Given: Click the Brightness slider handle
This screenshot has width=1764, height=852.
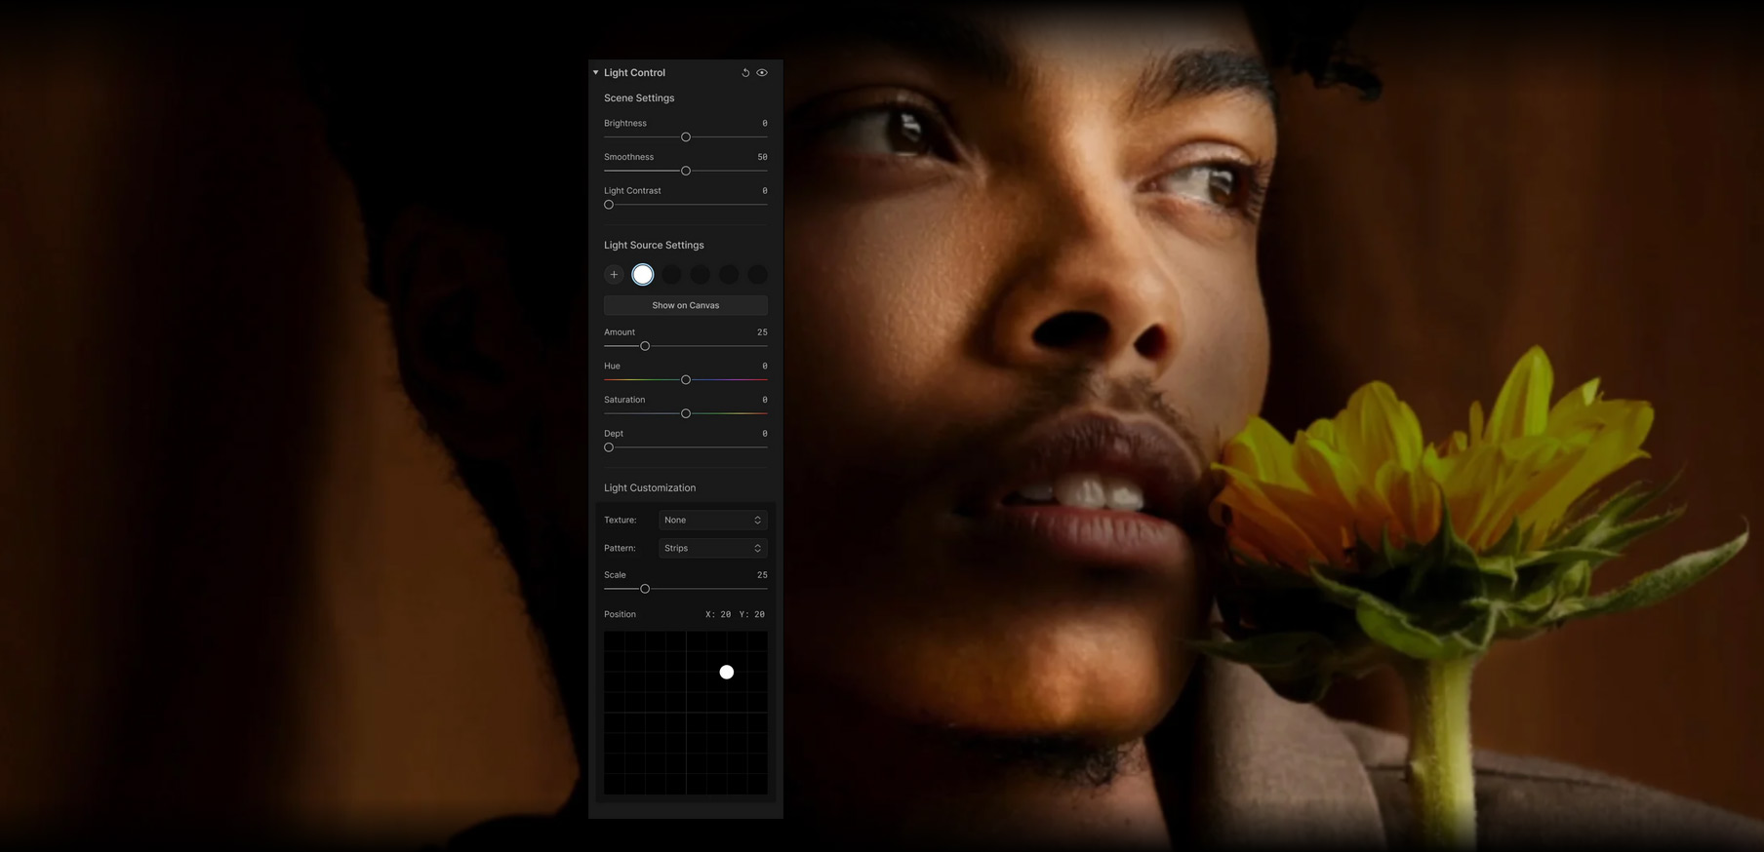Looking at the screenshot, I should coord(686,137).
